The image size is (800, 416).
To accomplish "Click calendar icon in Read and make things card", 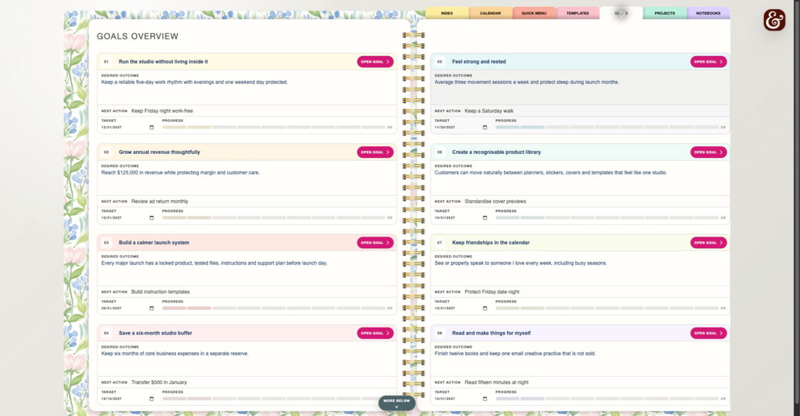I will pyautogui.click(x=485, y=399).
